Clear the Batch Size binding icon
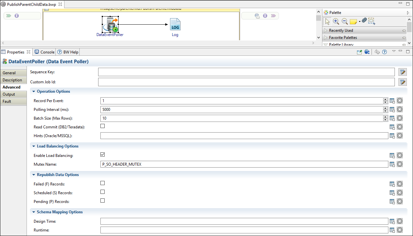The height and width of the screenshot is (236, 413). [x=400, y=118]
